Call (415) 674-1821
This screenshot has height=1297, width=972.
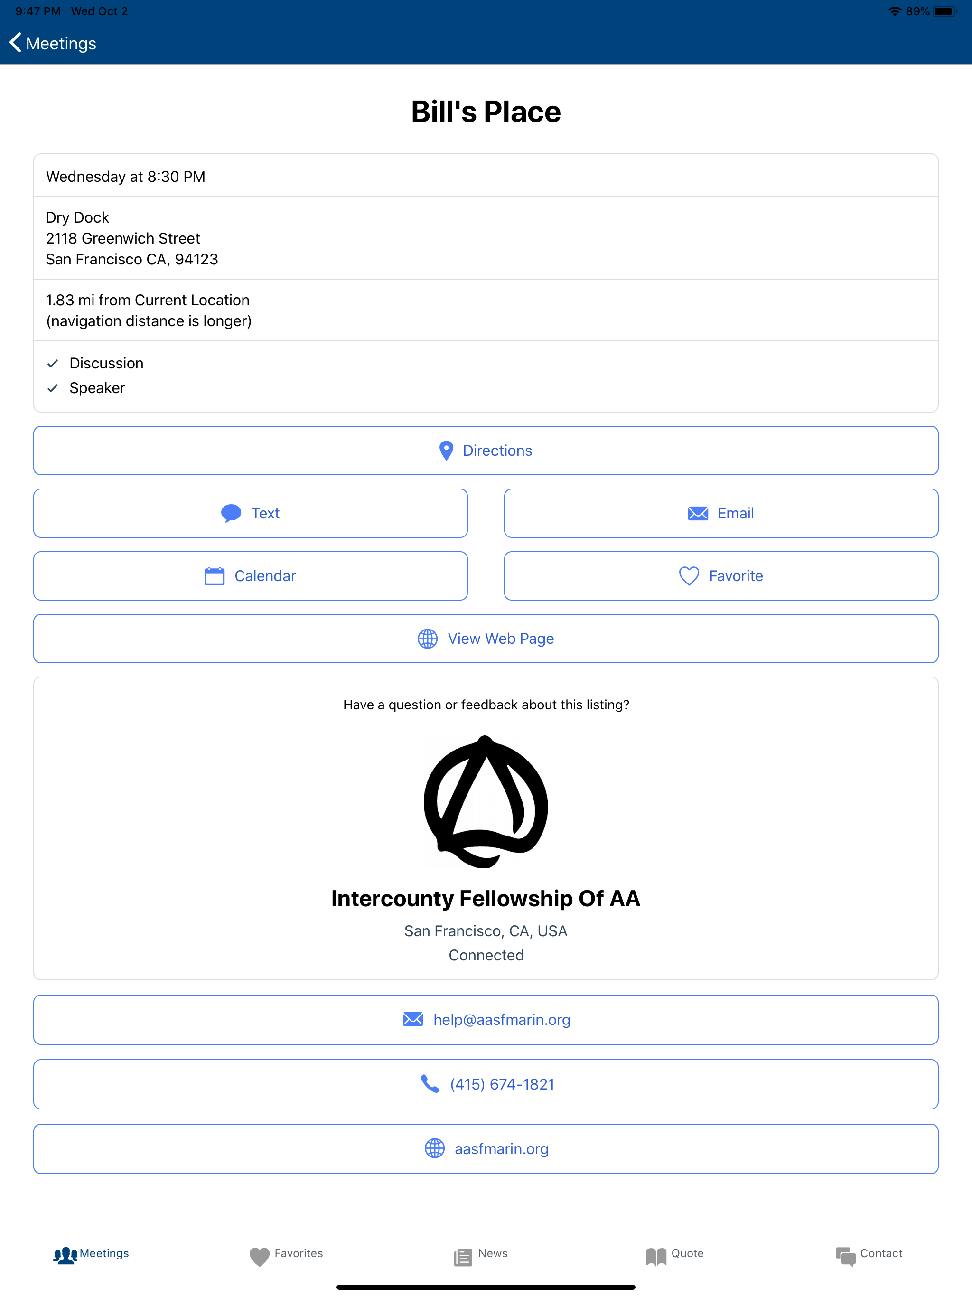click(486, 1084)
